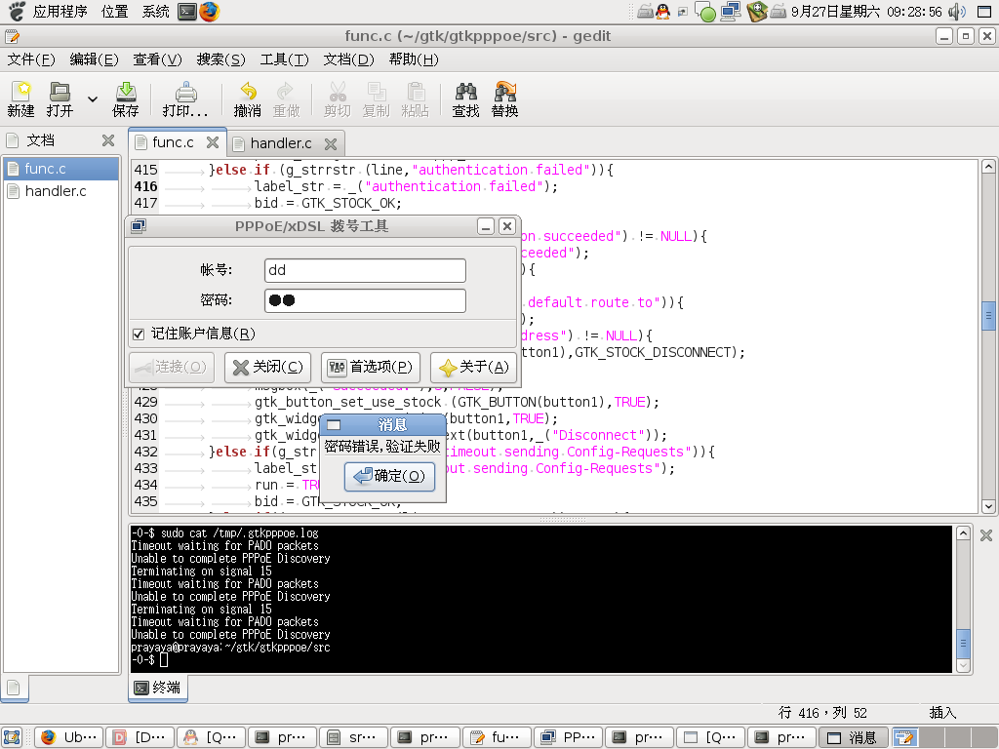Image resolution: width=999 pixels, height=749 pixels.
Task: Switch to the 消息 taskbar window item
Action: tap(853, 737)
